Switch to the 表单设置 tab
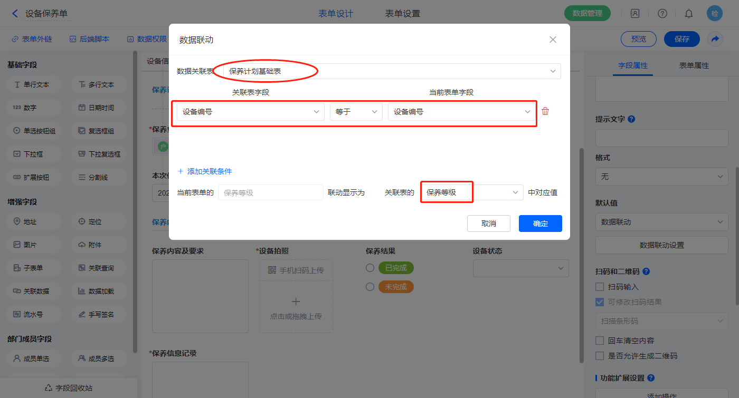Viewport: 739px width, 398px height. pos(403,14)
